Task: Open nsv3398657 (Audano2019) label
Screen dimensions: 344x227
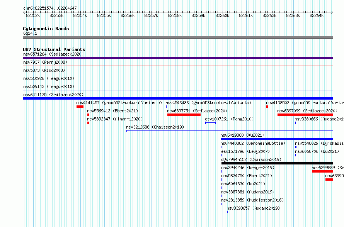Action: [254, 208]
